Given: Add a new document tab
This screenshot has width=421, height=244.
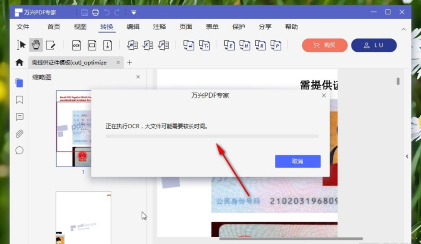Looking at the screenshot, I should (x=130, y=63).
